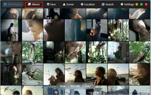Click the Search image icon
The height and width of the screenshot is (95, 151).
click(x=103, y=4)
